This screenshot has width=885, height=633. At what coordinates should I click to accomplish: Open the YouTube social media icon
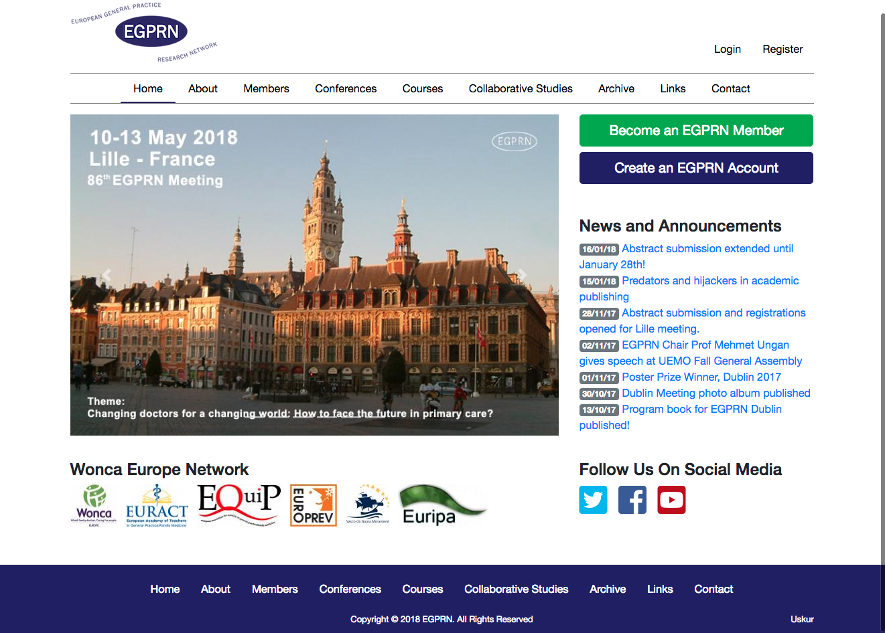[671, 500]
